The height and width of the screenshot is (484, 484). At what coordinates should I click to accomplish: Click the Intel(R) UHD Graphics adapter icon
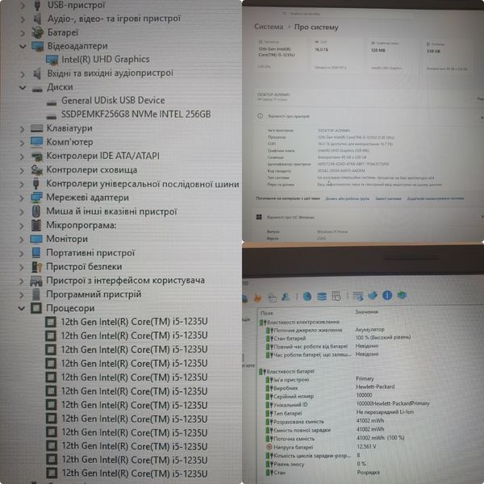pos(52,60)
